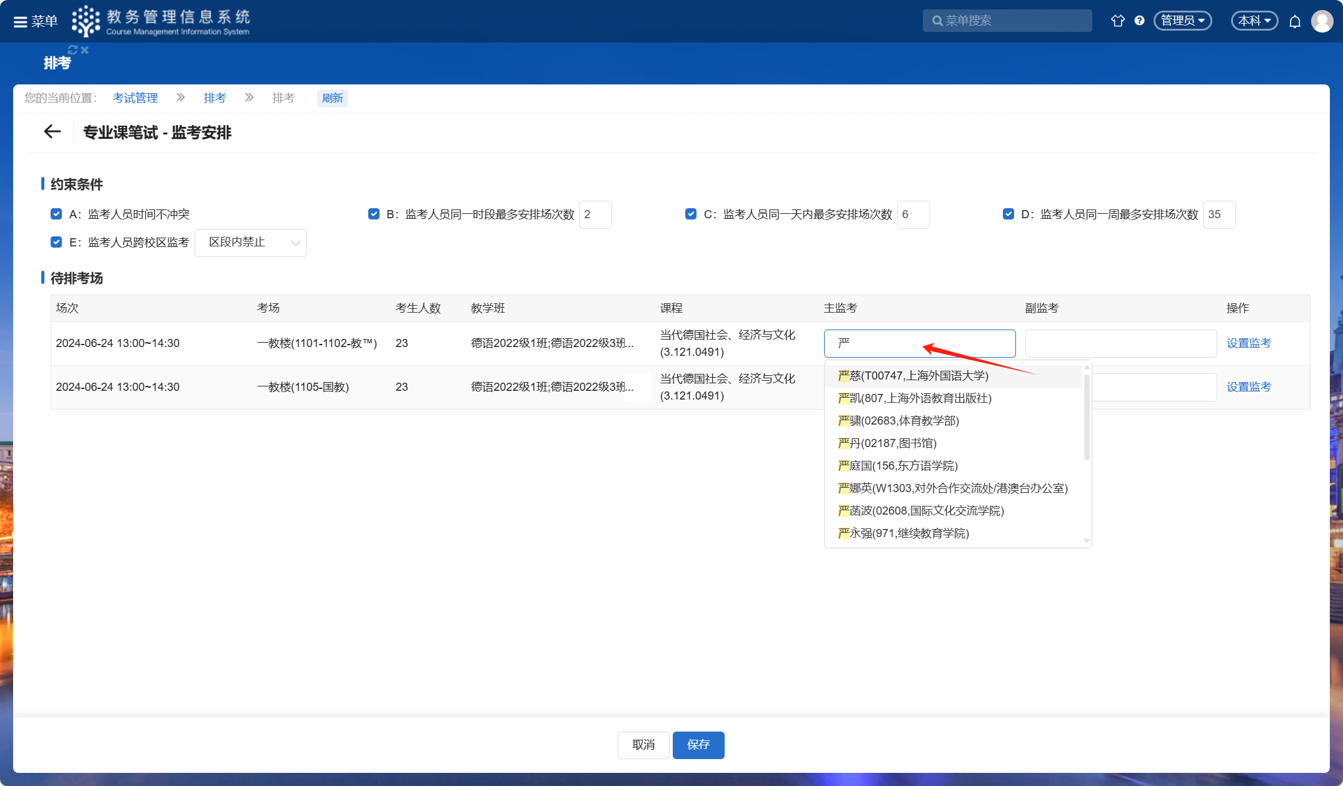Toggle constraint C daily limit checkbox

pos(691,214)
